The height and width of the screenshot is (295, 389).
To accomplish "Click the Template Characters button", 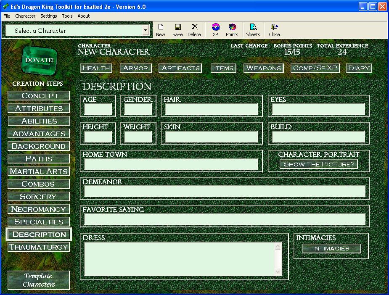I will coord(39,280).
